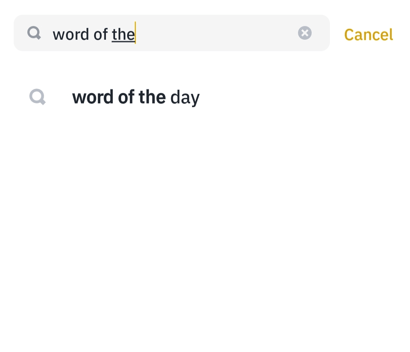Hit the gray circular clear button
This screenshot has height=352, width=410.
(304, 33)
